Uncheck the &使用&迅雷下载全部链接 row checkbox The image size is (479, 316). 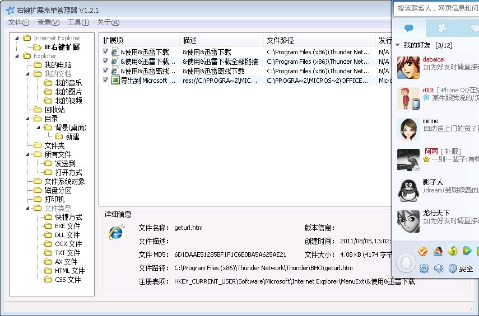click(x=105, y=61)
